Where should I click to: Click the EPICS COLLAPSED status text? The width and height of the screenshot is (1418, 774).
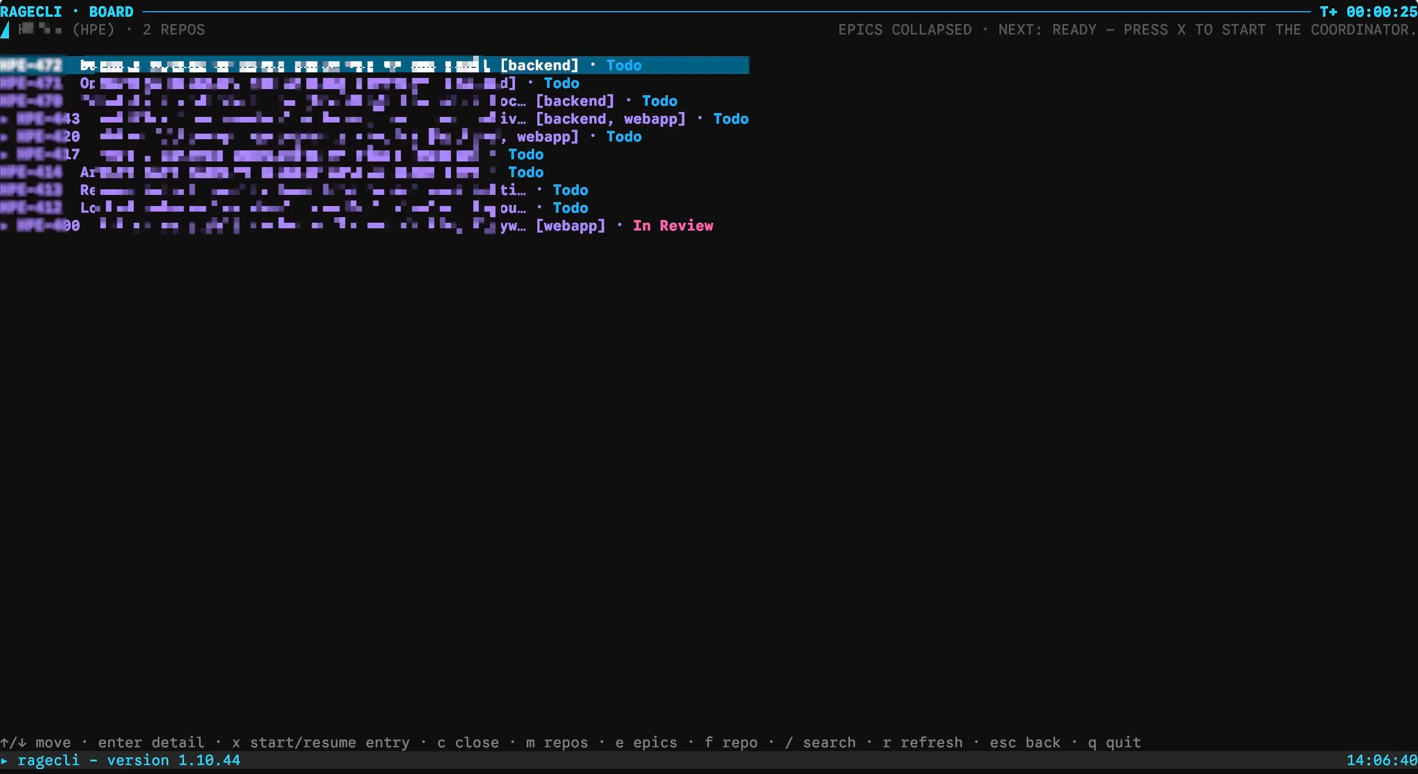tap(905, 30)
